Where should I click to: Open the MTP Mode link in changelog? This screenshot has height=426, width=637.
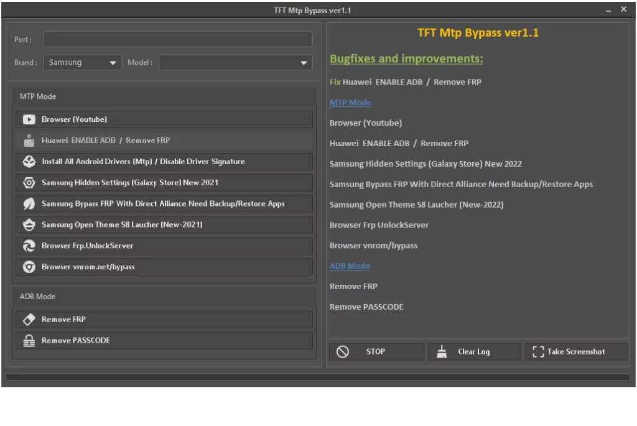pos(350,102)
